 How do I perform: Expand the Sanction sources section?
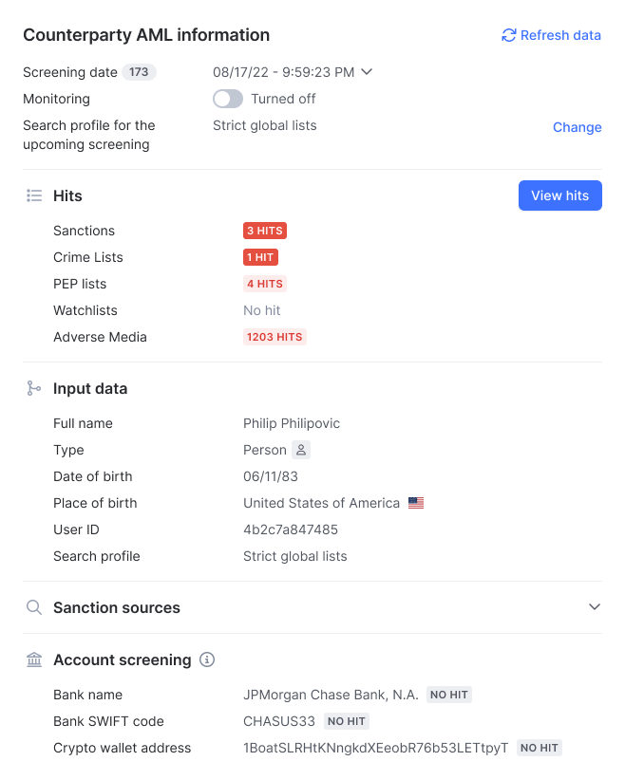(x=595, y=607)
